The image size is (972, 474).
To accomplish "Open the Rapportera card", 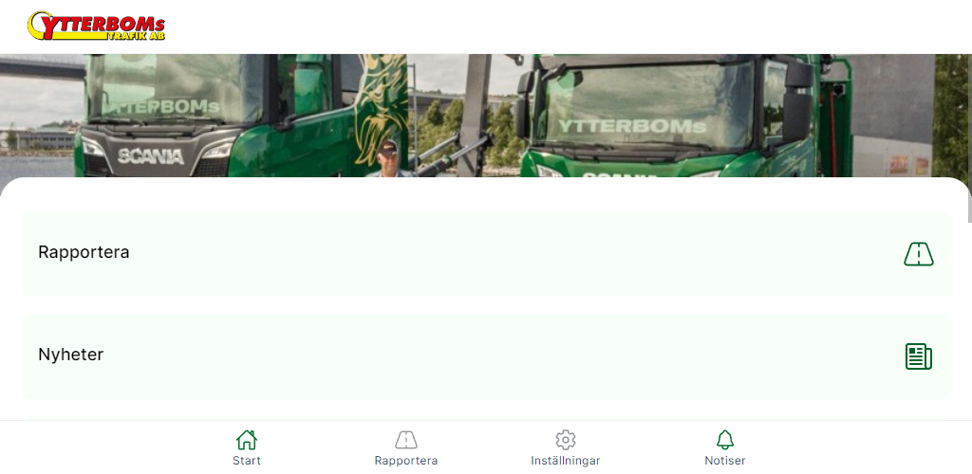I will click(x=486, y=254).
